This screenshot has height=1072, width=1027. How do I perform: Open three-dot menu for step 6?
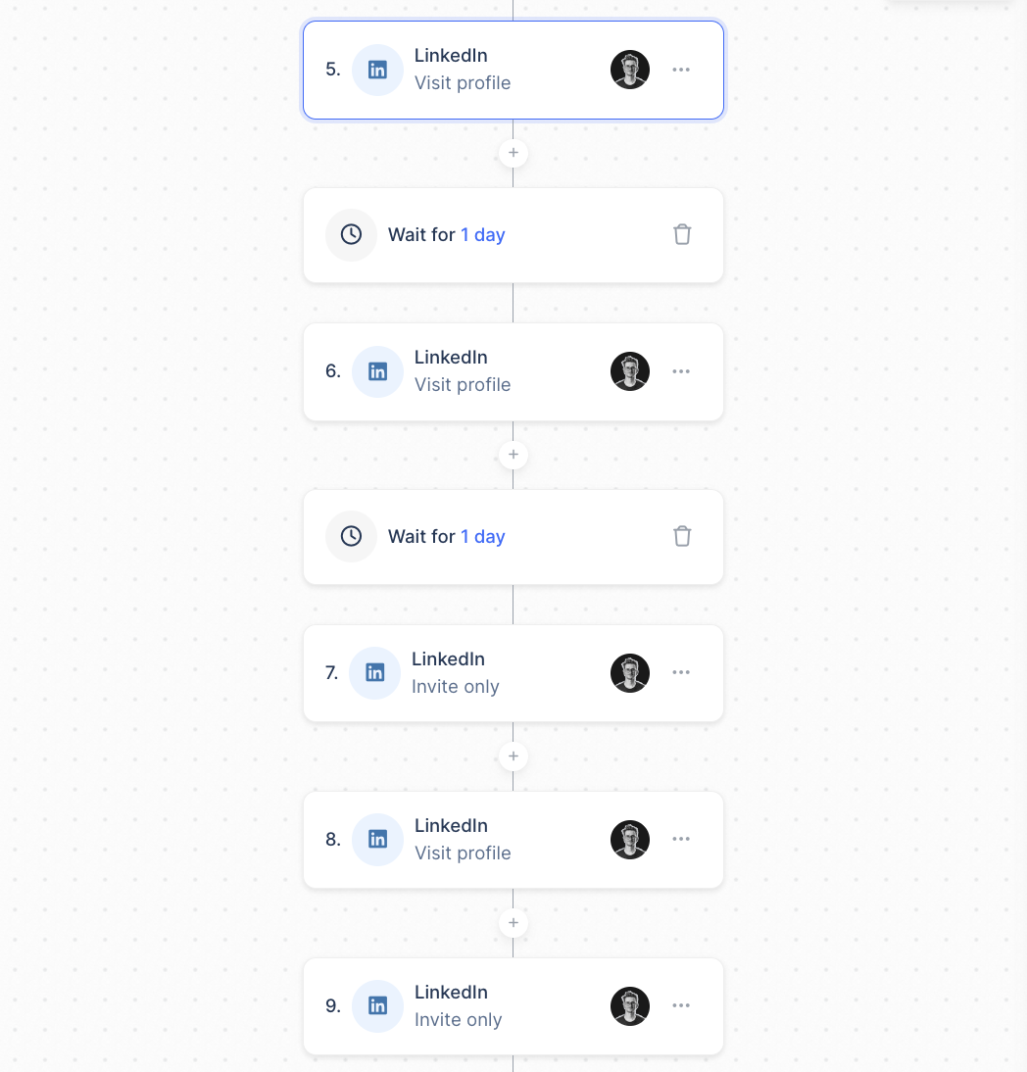[681, 371]
